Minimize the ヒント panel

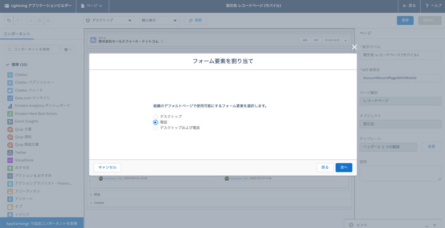[x=426, y=225]
